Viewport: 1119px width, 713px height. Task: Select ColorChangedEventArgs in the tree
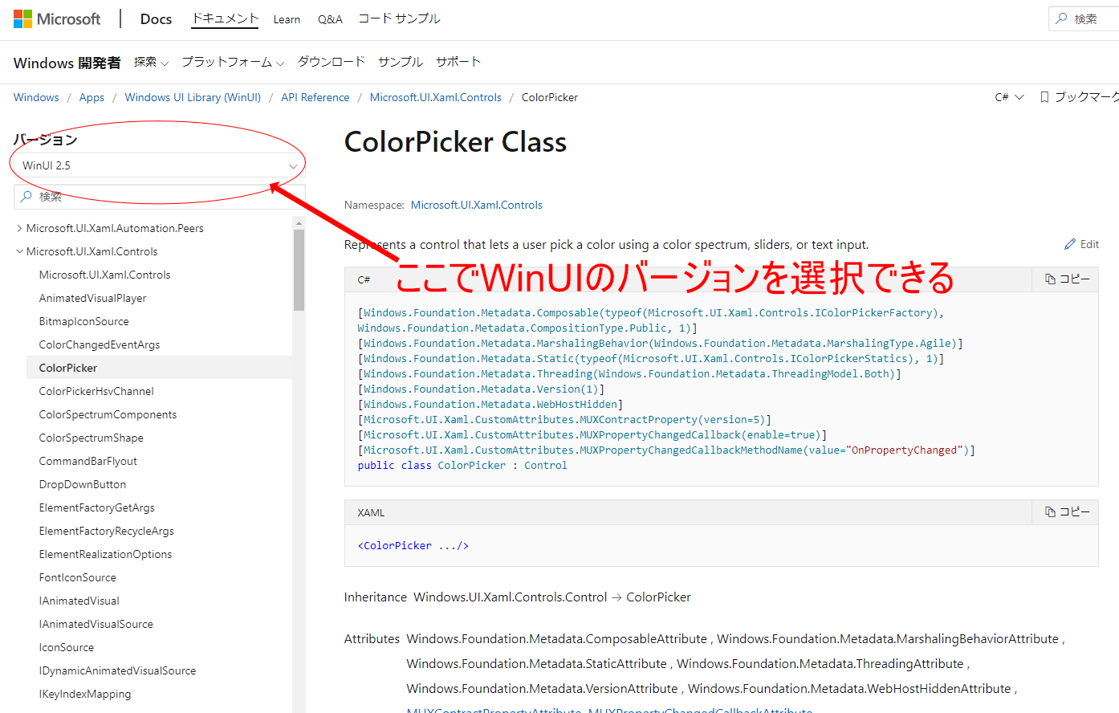(x=100, y=344)
